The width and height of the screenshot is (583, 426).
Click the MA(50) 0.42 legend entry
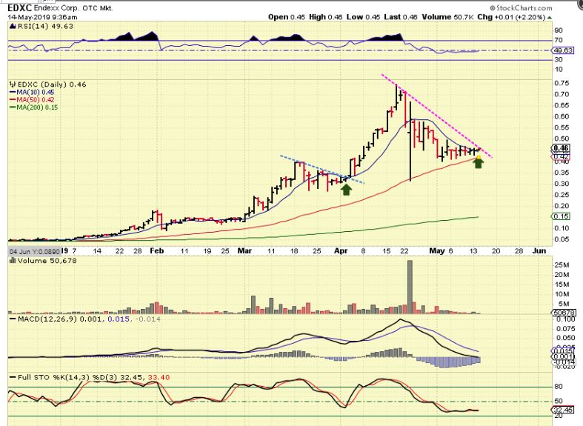pos(33,99)
